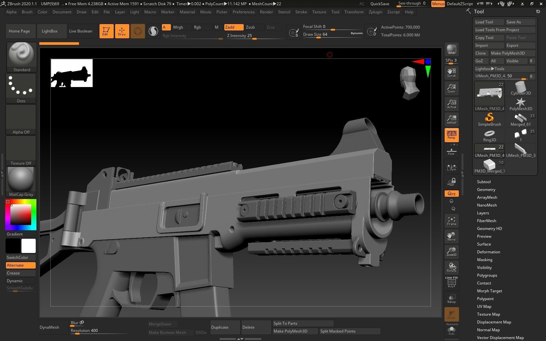Screen dimensions: 546x341
Task: Toggle PolyF line fill display
Action: (x=451, y=283)
